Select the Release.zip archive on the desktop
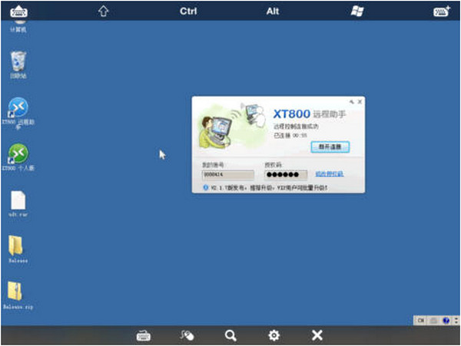461x346 pixels. click(x=18, y=295)
